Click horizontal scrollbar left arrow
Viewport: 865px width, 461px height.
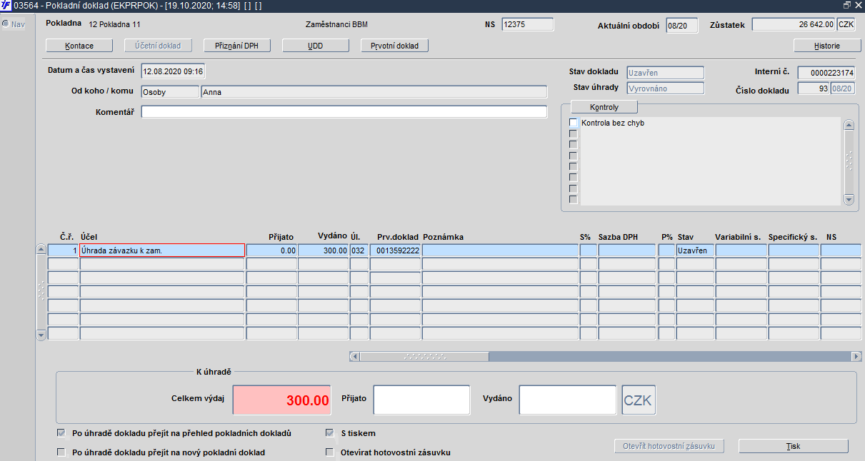click(x=354, y=356)
